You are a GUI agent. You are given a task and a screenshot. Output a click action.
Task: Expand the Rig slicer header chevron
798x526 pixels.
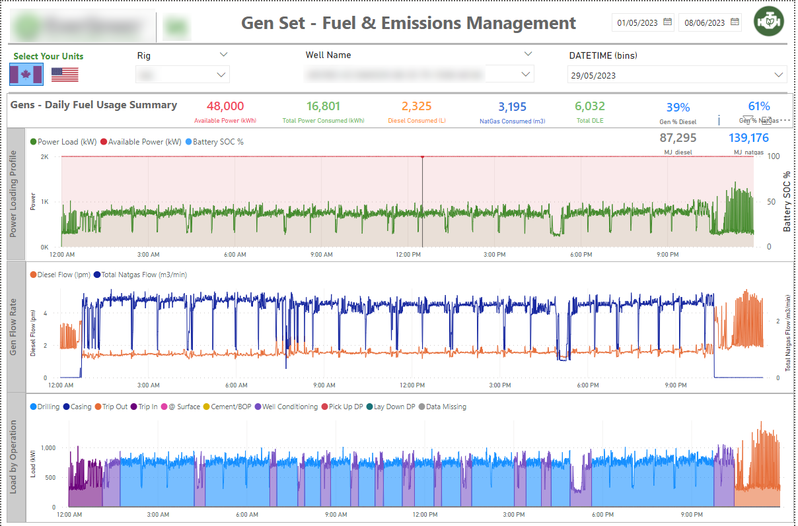pyautogui.click(x=223, y=55)
